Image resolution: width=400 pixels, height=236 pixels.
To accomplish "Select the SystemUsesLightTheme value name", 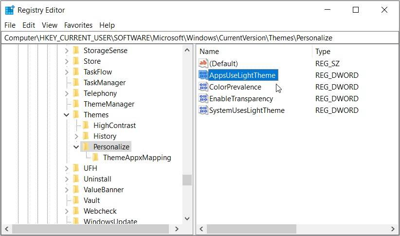I will pyautogui.click(x=247, y=110).
